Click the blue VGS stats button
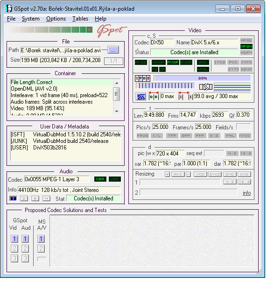This screenshot has width=267, height=283. tap(141, 97)
